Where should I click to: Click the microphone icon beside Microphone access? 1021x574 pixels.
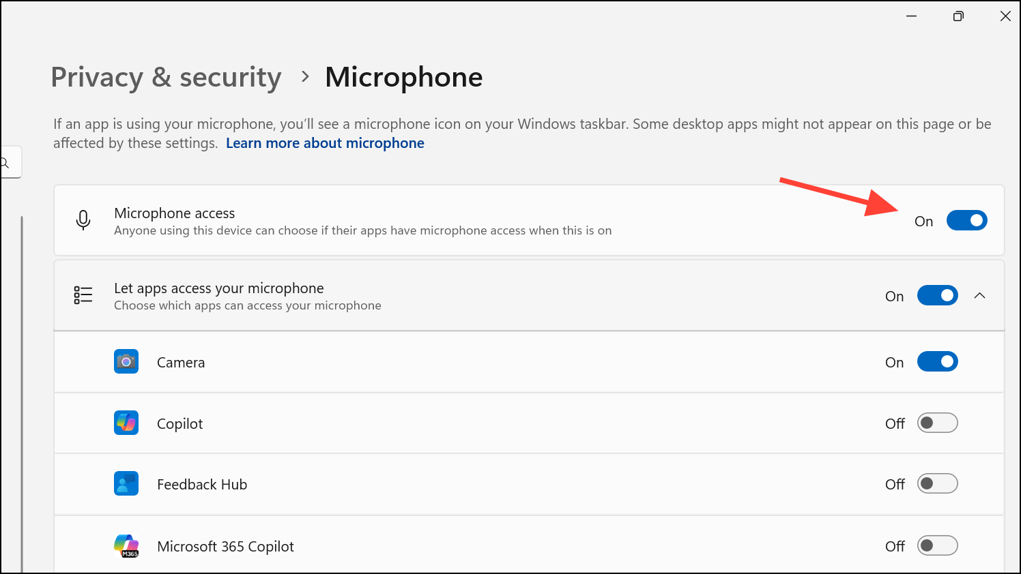83,220
